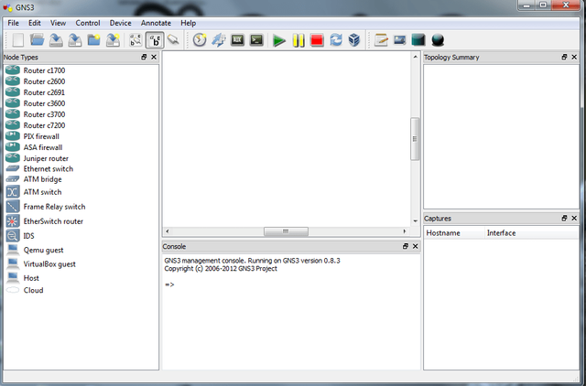Click the Import/Export IOS startup configs icon
This screenshot has height=386, width=586.
point(219,40)
